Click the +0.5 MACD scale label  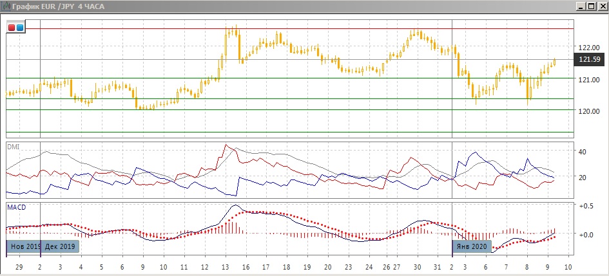coord(586,206)
